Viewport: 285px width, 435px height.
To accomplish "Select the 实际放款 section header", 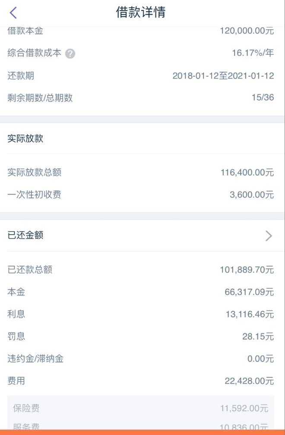I will 19,139.
